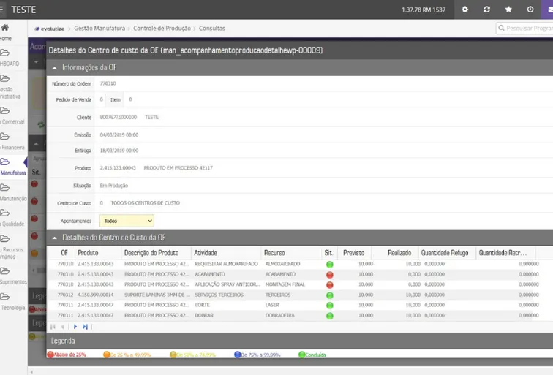Viewport: 553px width, 375px height.
Task: Collapse the Informações da OF section
Action: pos(54,68)
